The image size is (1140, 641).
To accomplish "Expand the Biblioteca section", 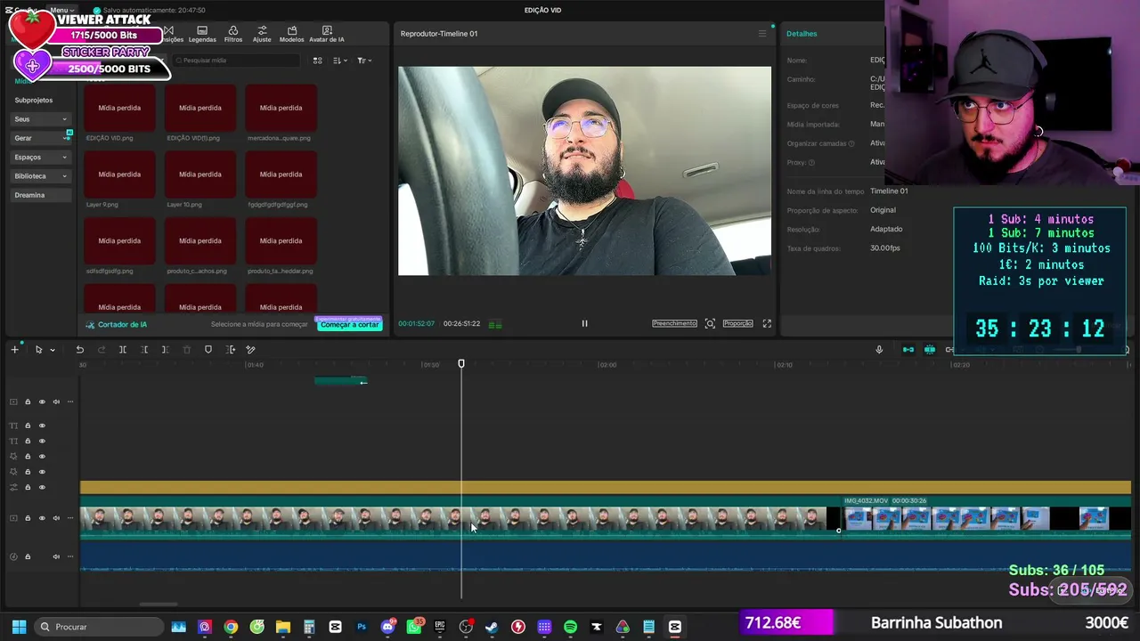I will coord(41,176).
